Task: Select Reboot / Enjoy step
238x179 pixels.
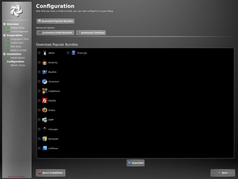Action: [18, 65]
